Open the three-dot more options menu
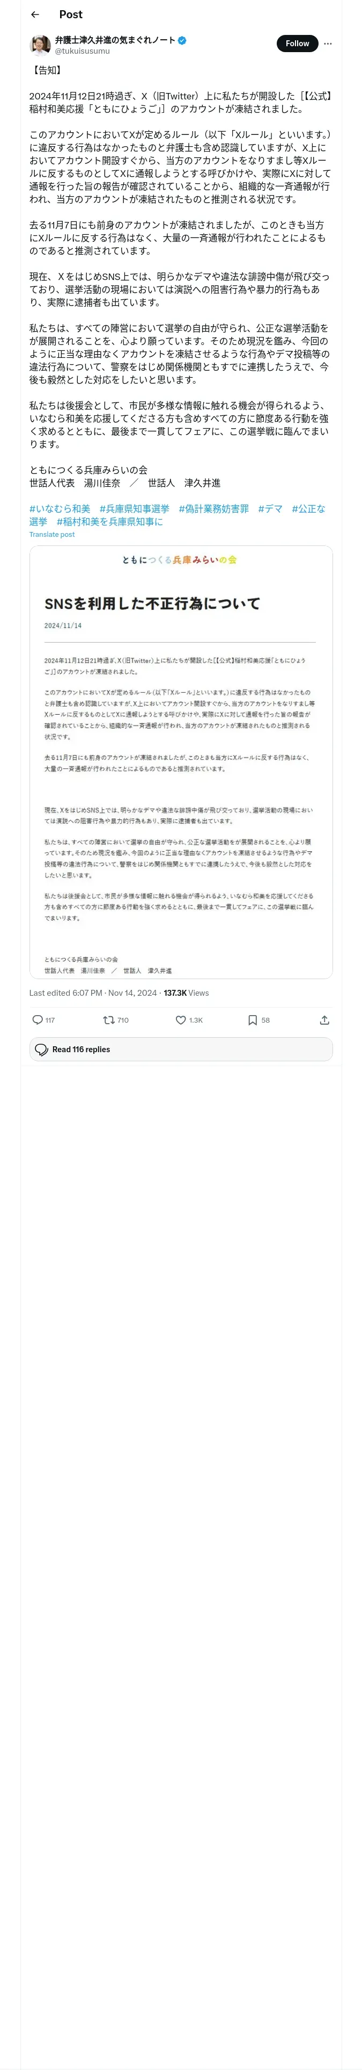 pos(328,44)
